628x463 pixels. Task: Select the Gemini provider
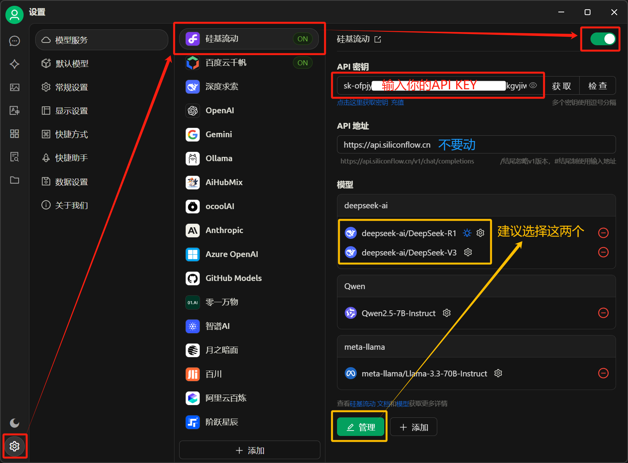click(x=249, y=134)
